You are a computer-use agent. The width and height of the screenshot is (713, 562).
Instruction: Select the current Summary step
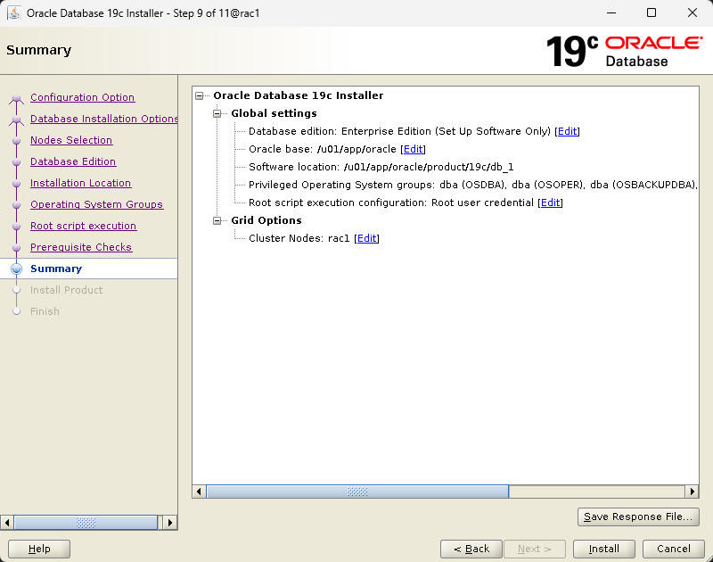tap(56, 269)
